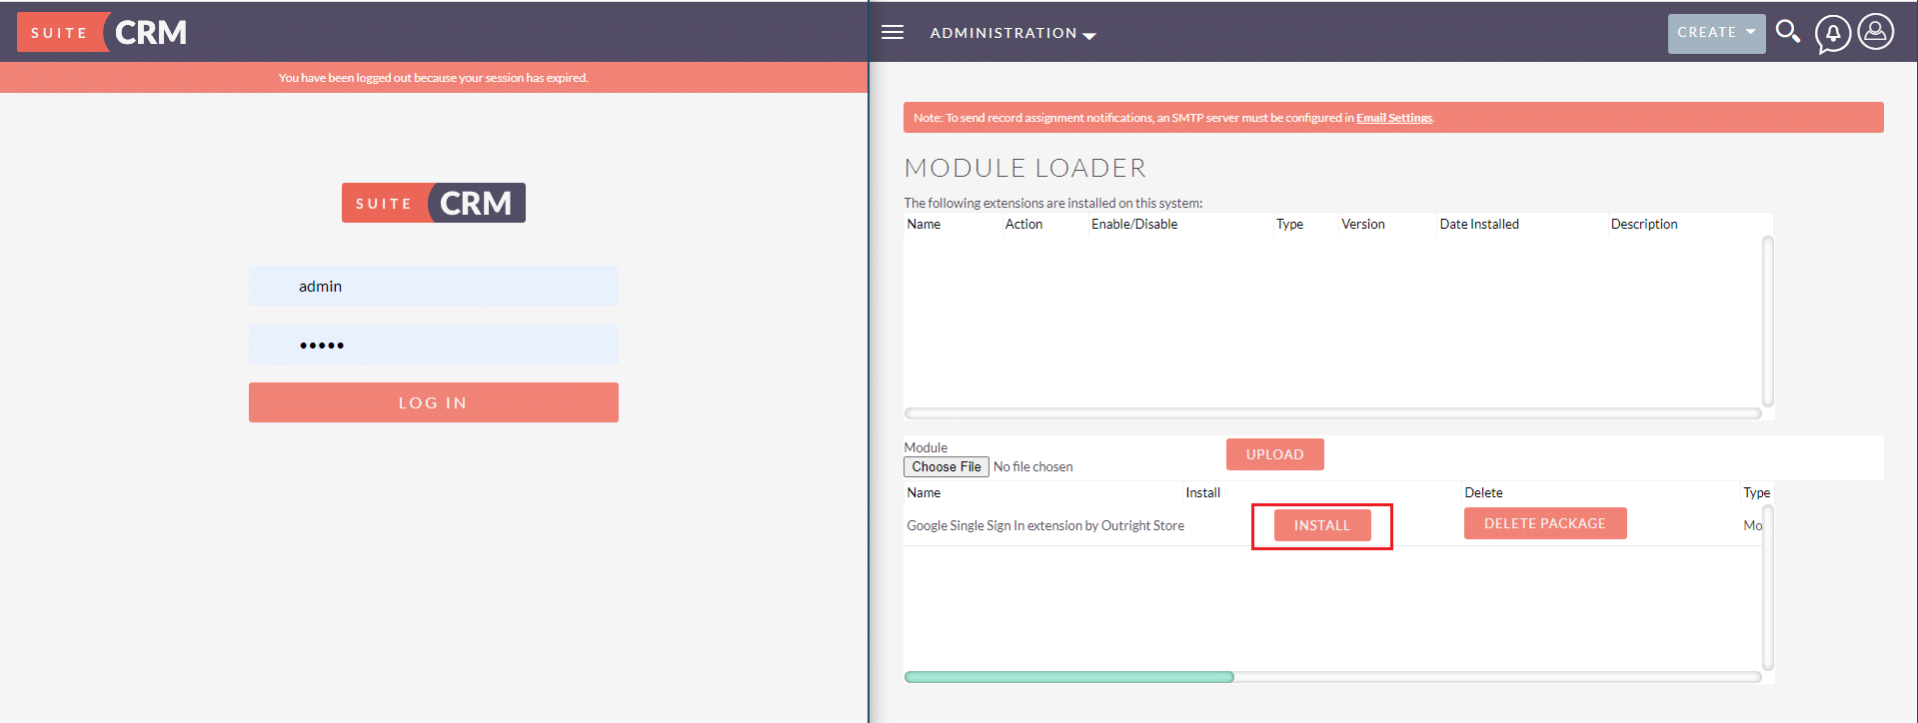Click the 'Date Installed' column header
This screenshot has width=1918, height=723.
pyautogui.click(x=1479, y=224)
